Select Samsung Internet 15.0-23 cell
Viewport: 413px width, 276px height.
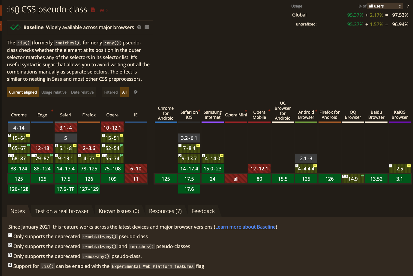[213, 169]
